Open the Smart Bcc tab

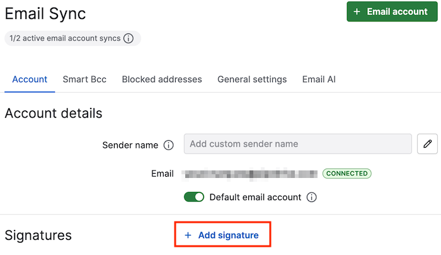point(84,80)
